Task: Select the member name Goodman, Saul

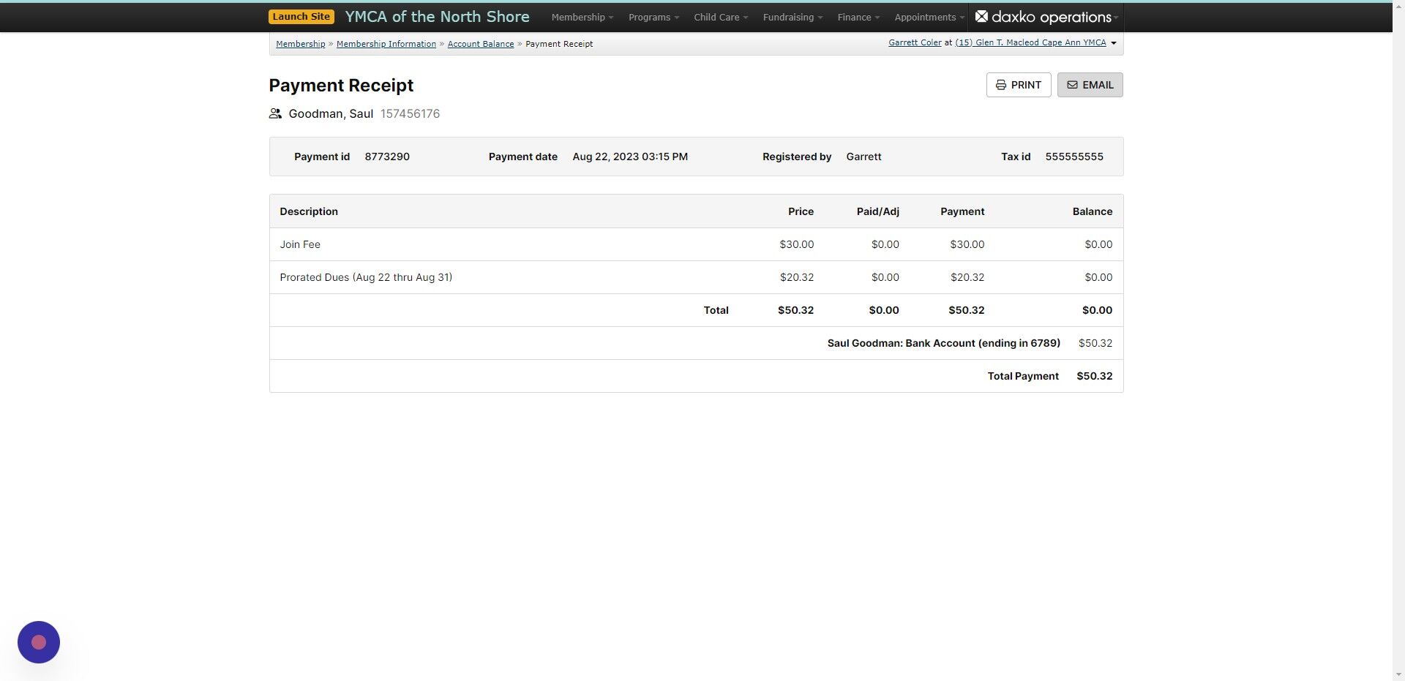Action: click(x=331, y=113)
